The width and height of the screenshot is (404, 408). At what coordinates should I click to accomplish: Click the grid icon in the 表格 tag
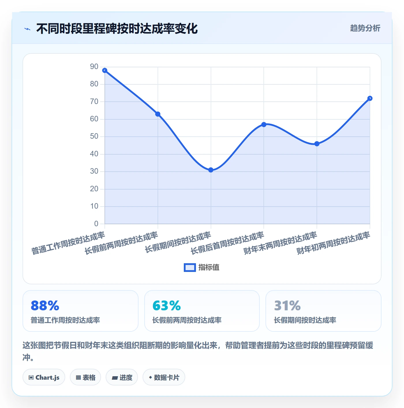pyautogui.click(x=78, y=377)
